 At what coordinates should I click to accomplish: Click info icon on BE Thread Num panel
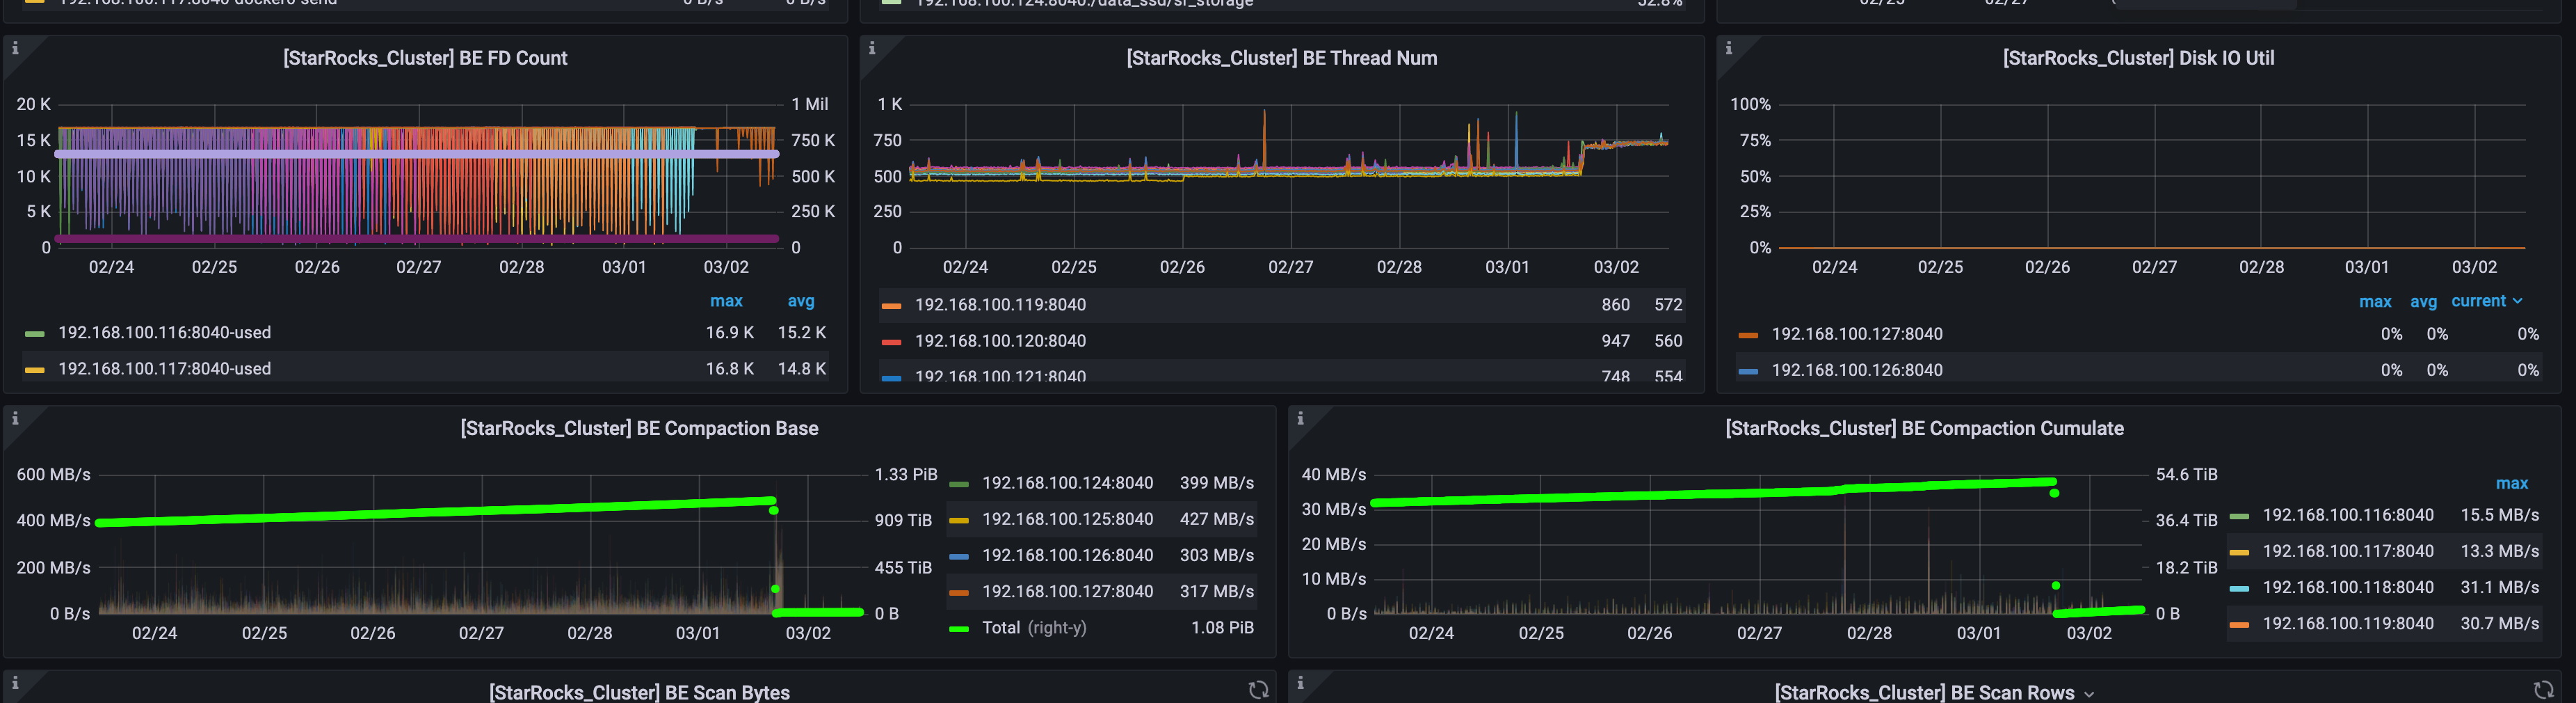tap(872, 48)
